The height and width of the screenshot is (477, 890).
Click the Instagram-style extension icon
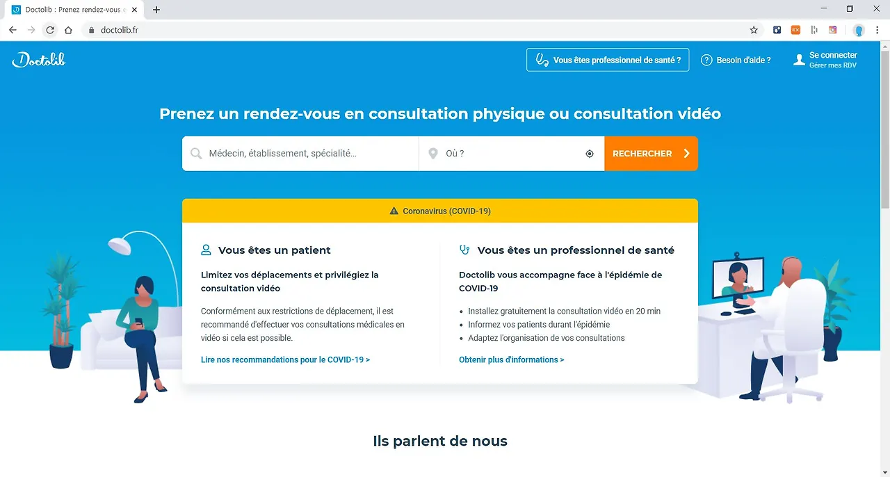point(833,30)
